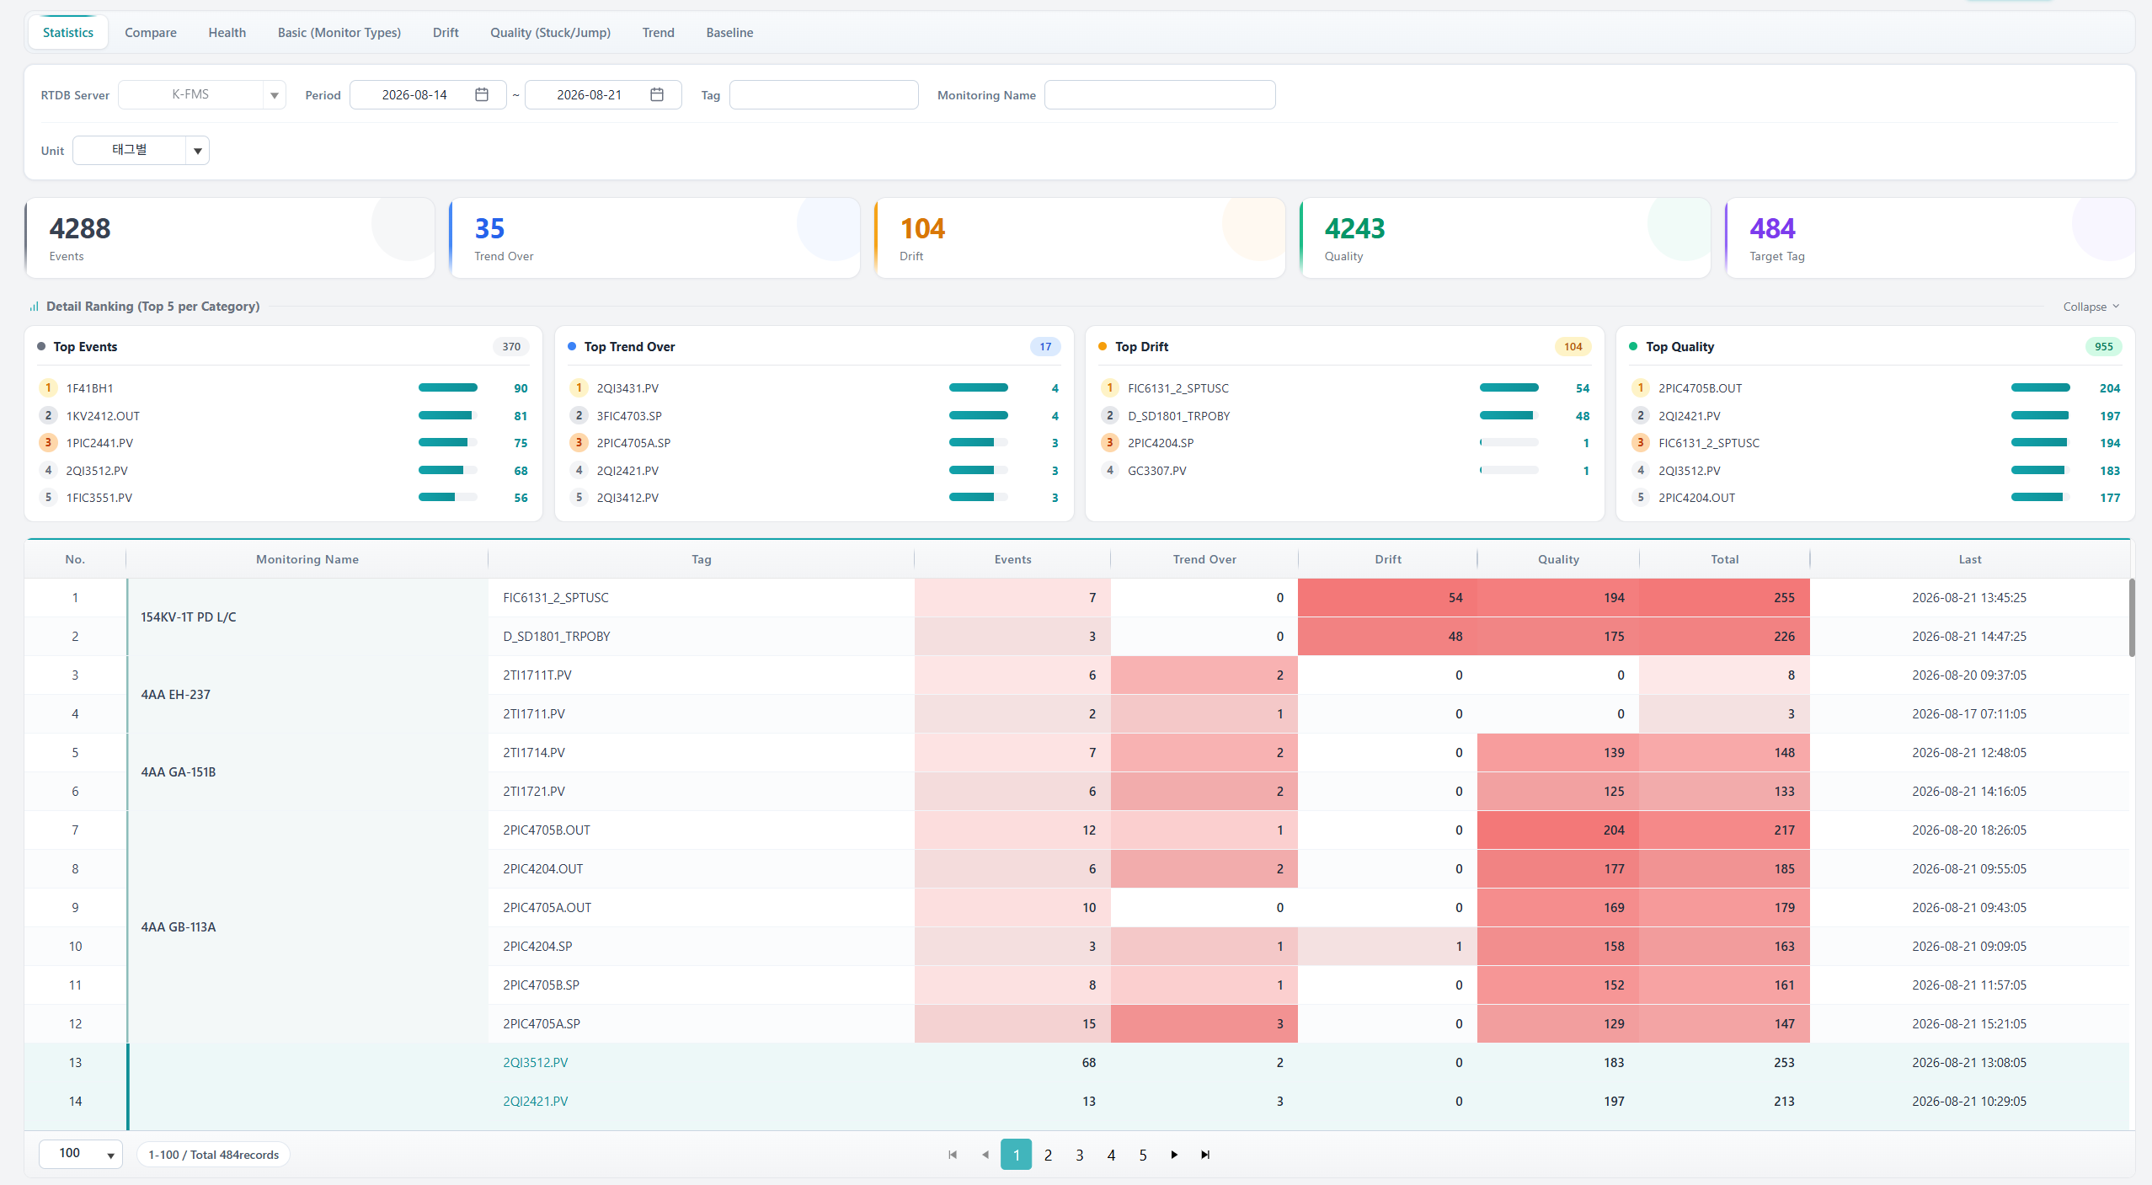Open the start date calendar picker
Screen dimensions: 2152x1185
pos(482,94)
